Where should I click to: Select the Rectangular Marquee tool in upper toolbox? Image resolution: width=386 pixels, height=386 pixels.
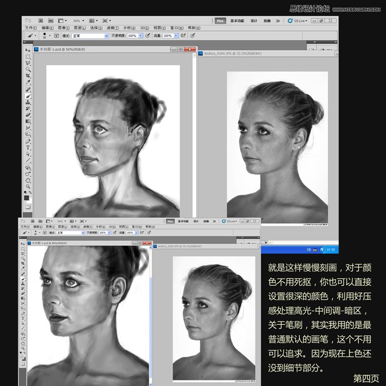point(28,57)
